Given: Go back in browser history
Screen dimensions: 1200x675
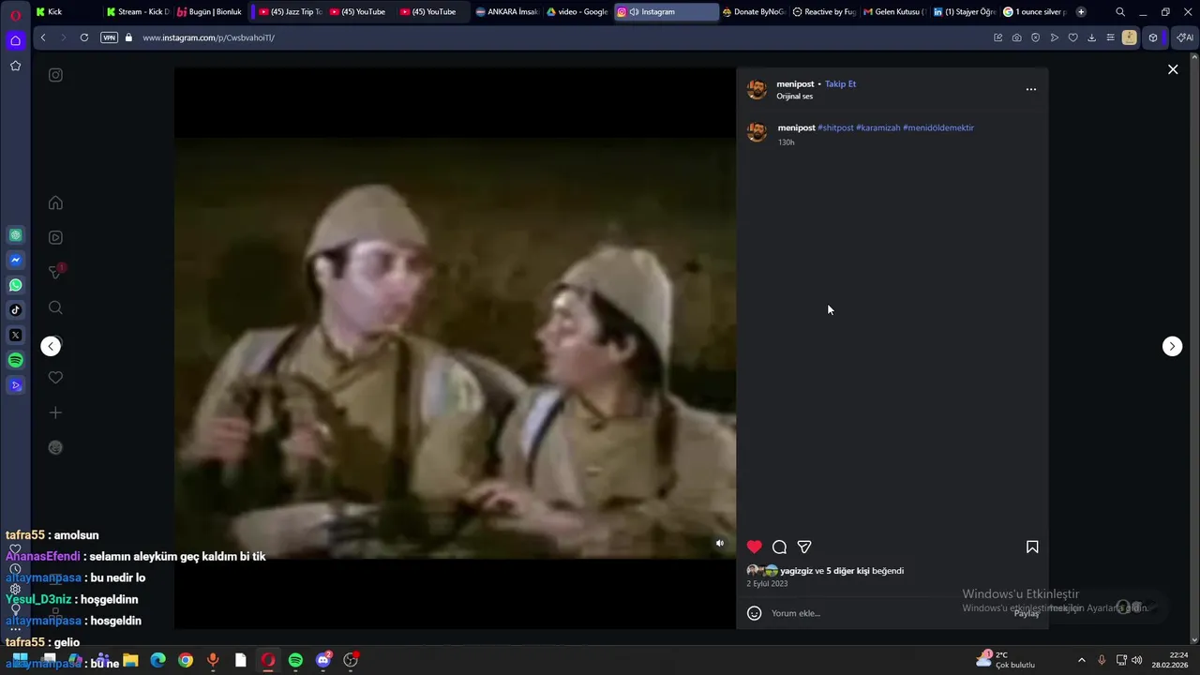Looking at the screenshot, I should (x=43, y=37).
